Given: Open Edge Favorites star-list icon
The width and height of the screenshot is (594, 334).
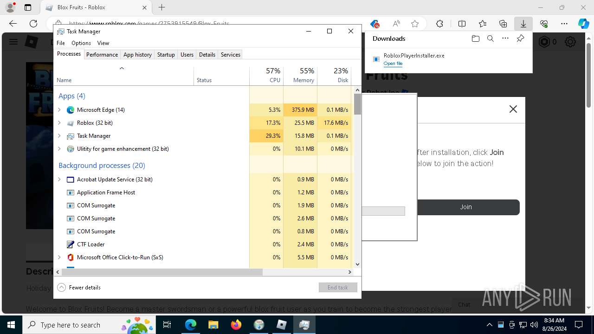Looking at the screenshot, I should tap(483, 24).
